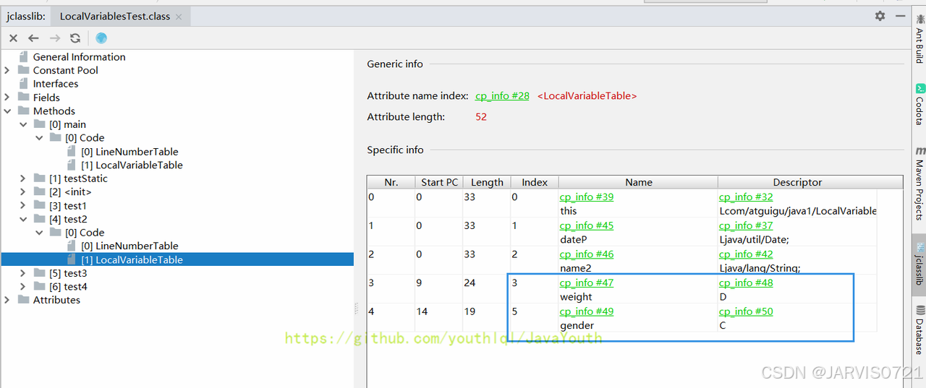Open the Maven Projects side panel
Screen dimensions: 926x388
pos(919,184)
